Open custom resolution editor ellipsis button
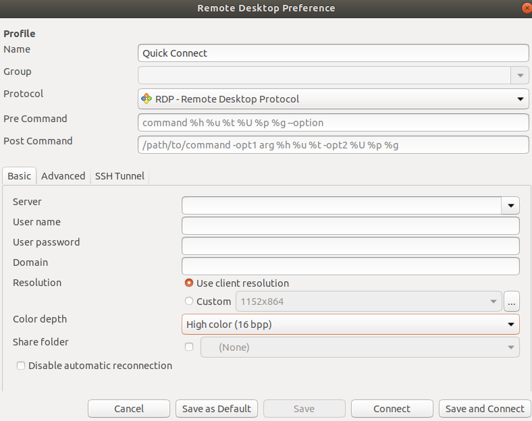The image size is (532, 421). [512, 302]
